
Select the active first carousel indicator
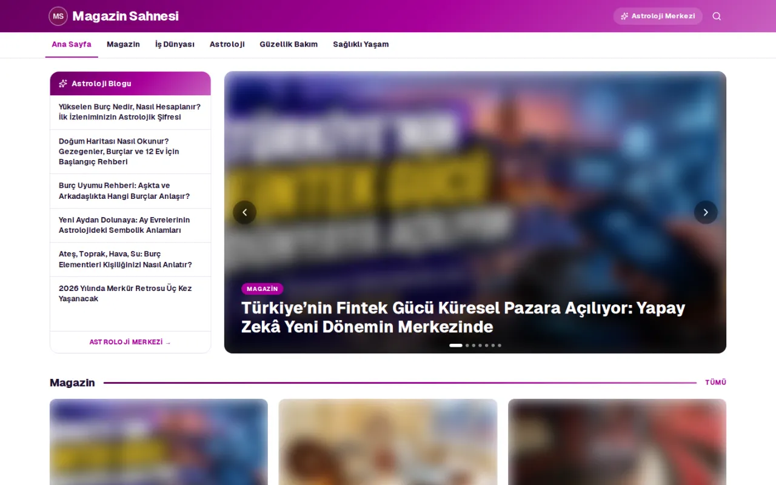tap(456, 346)
